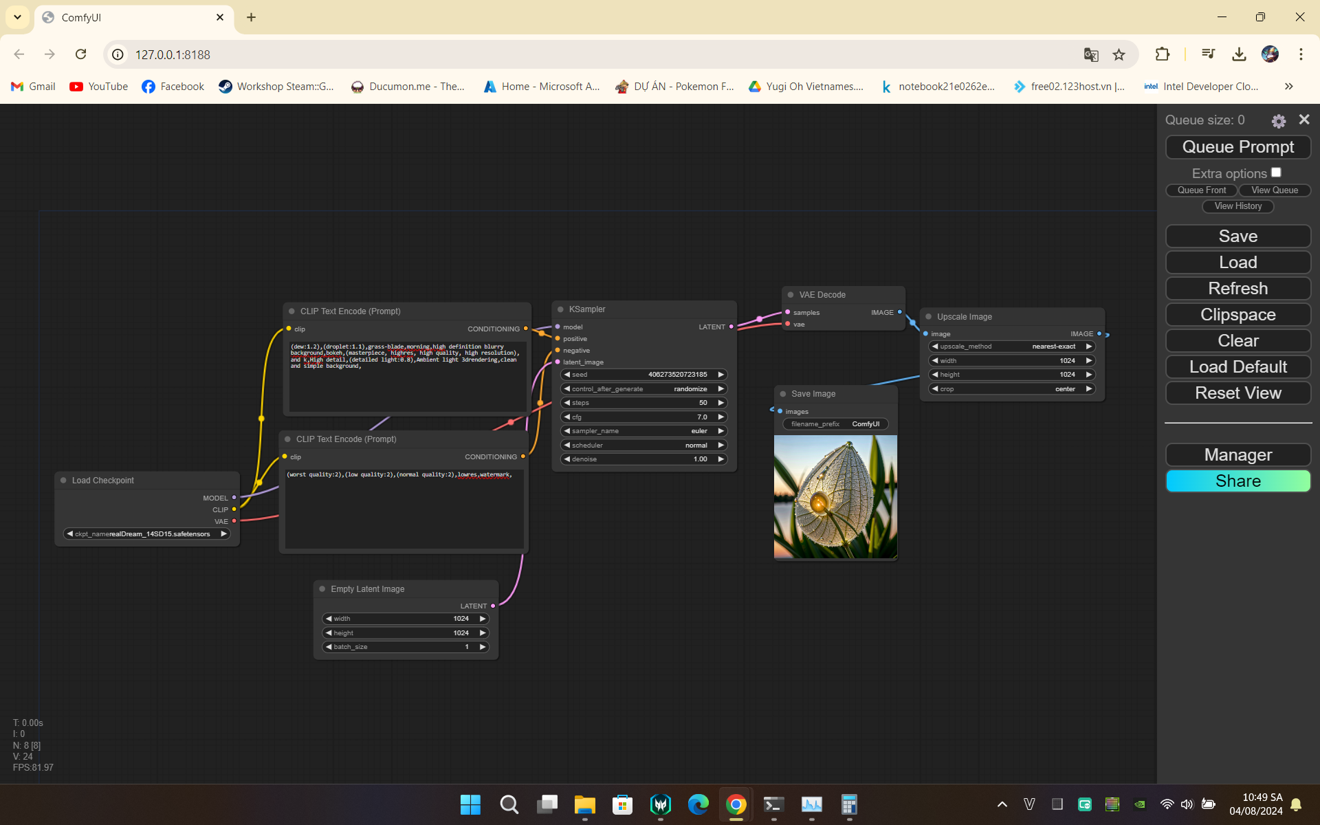Clear the workflow canvas
The height and width of the screenshot is (825, 1320).
pyautogui.click(x=1237, y=341)
